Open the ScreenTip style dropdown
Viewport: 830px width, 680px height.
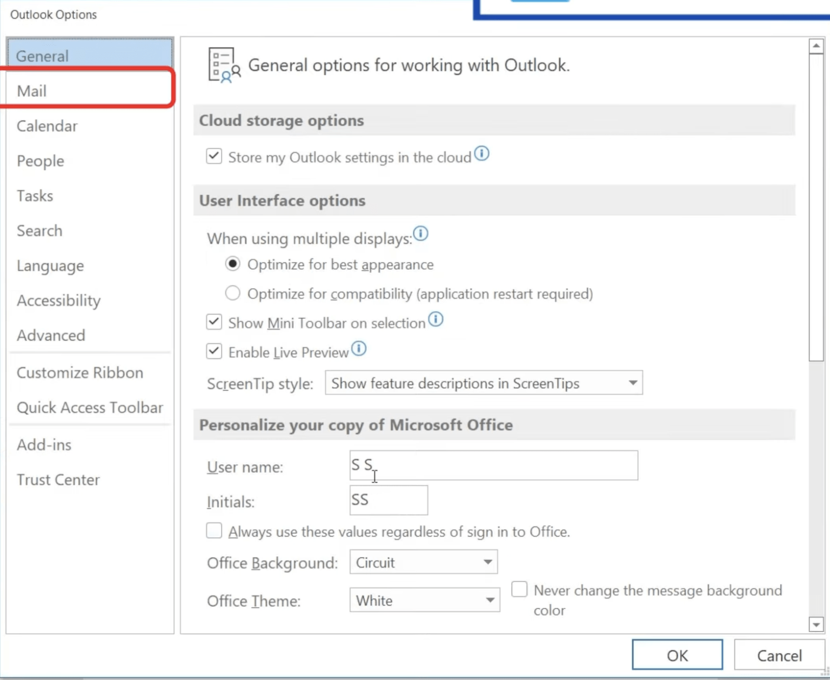click(x=633, y=383)
